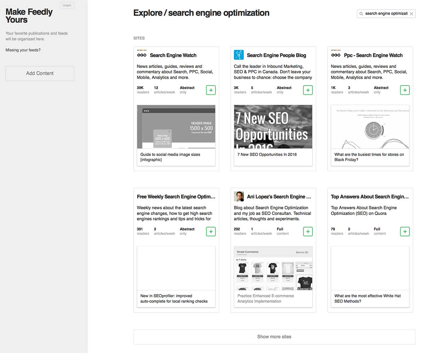Add Ani Lopez's Search Engine feed plus icon
Viewport: 425px width, 353px height.
click(308, 232)
